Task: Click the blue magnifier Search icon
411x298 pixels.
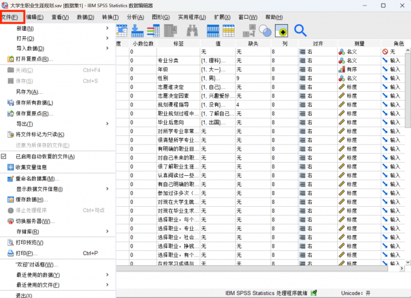Action: pos(300,31)
